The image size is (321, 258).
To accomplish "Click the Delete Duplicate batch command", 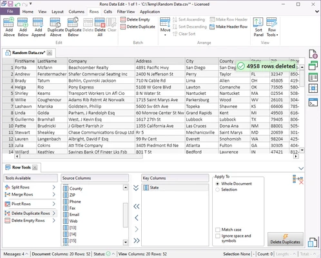I will coord(138,26).
